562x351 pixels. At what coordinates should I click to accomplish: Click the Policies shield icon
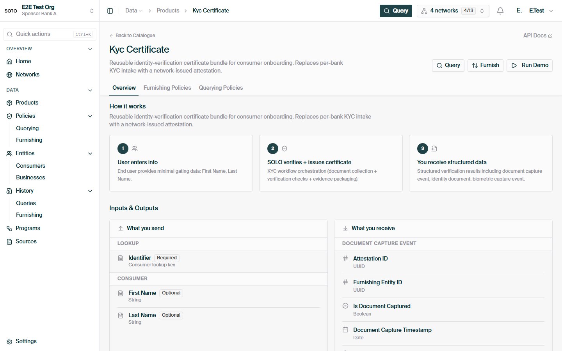pyautogui.click(x=9, y=116)
